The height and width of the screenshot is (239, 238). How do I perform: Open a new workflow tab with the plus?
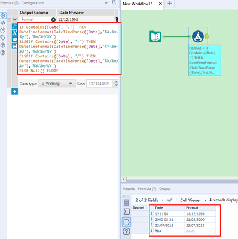(169, 4)
